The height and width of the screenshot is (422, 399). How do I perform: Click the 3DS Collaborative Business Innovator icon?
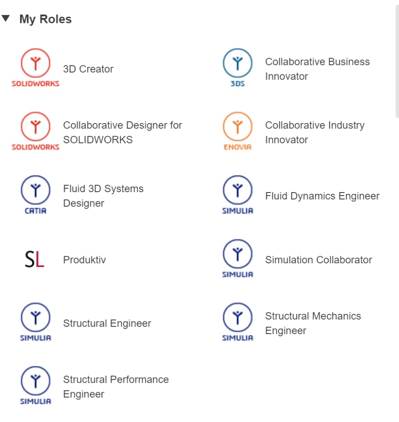point(238,68)
